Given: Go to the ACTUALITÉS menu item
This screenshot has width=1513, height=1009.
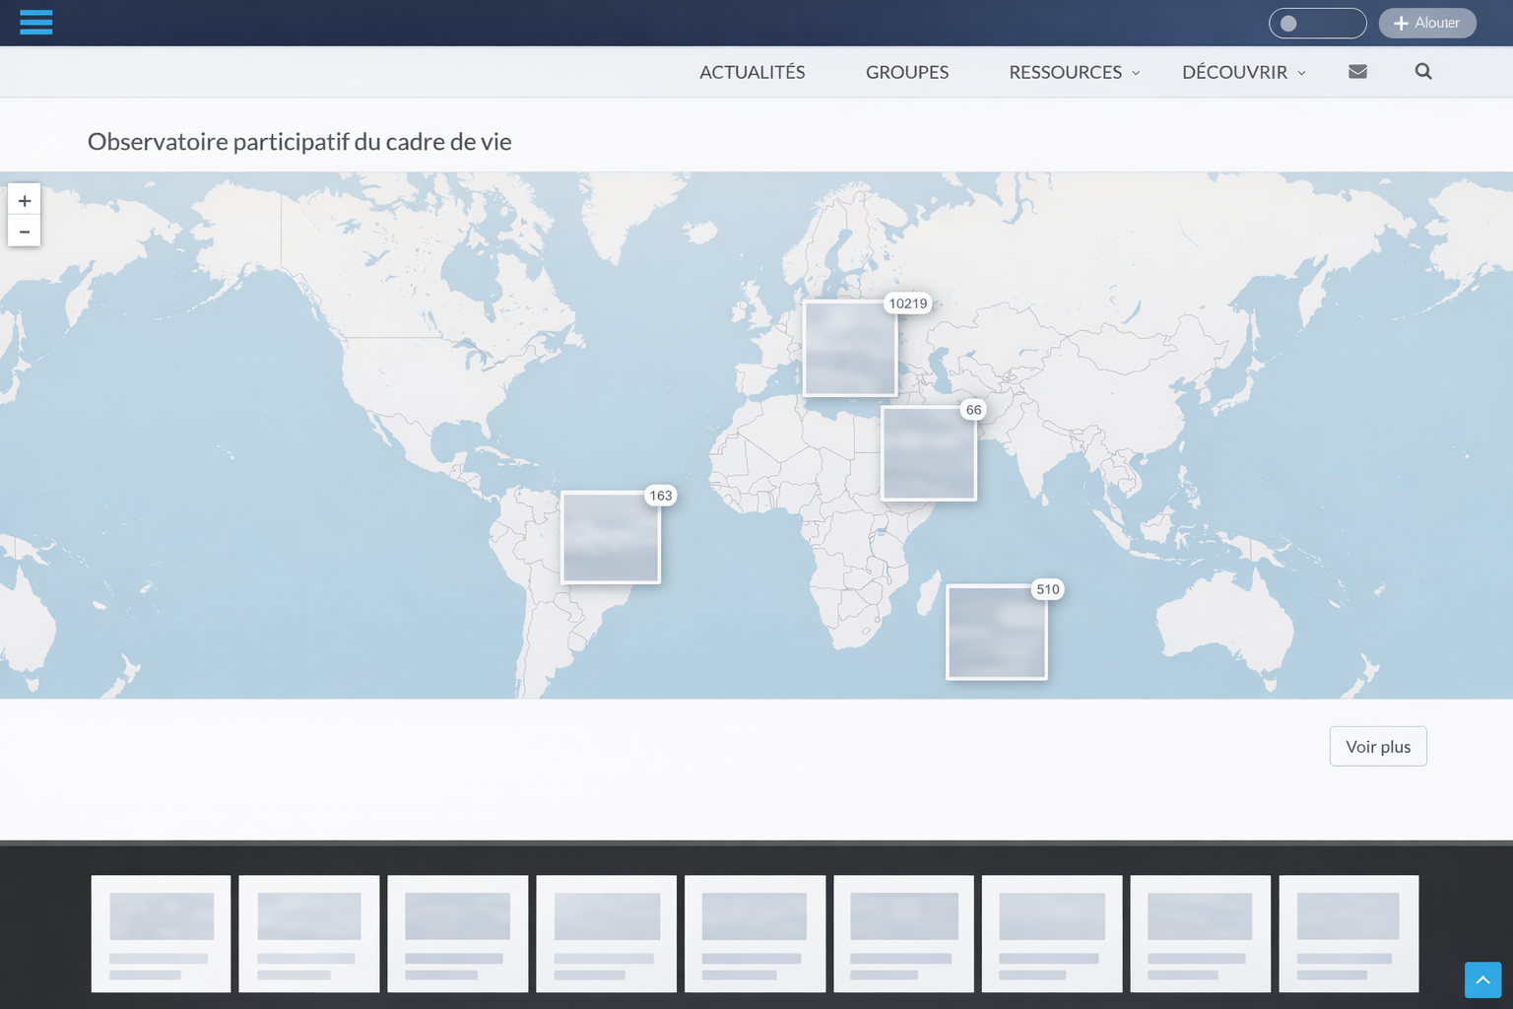Looking at the screenshot, I should point(752,71).
